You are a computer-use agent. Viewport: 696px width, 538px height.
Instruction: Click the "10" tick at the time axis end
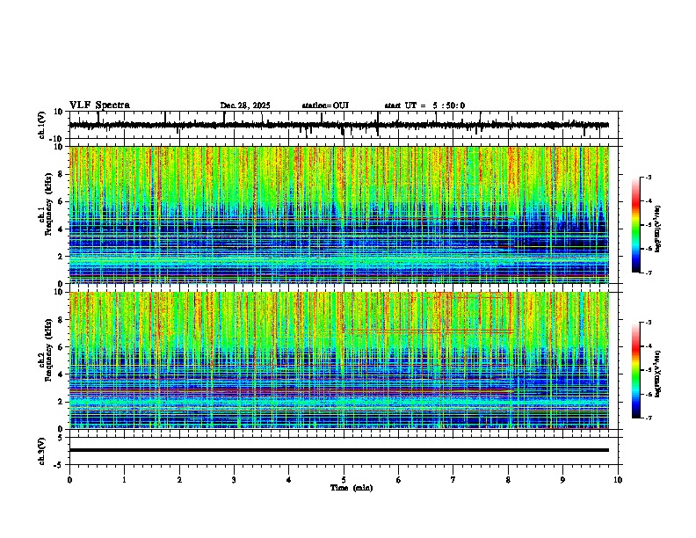[x=618, y=480]
